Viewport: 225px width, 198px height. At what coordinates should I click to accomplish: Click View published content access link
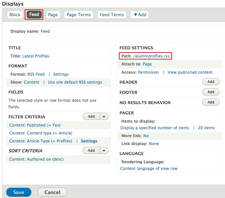pos(190,72)
